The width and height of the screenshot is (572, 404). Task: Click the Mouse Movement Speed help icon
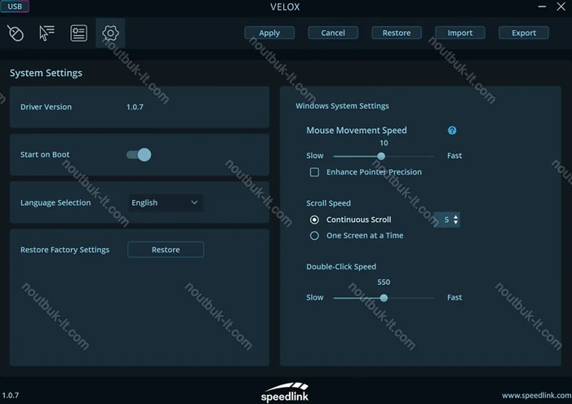coord(452,131)
